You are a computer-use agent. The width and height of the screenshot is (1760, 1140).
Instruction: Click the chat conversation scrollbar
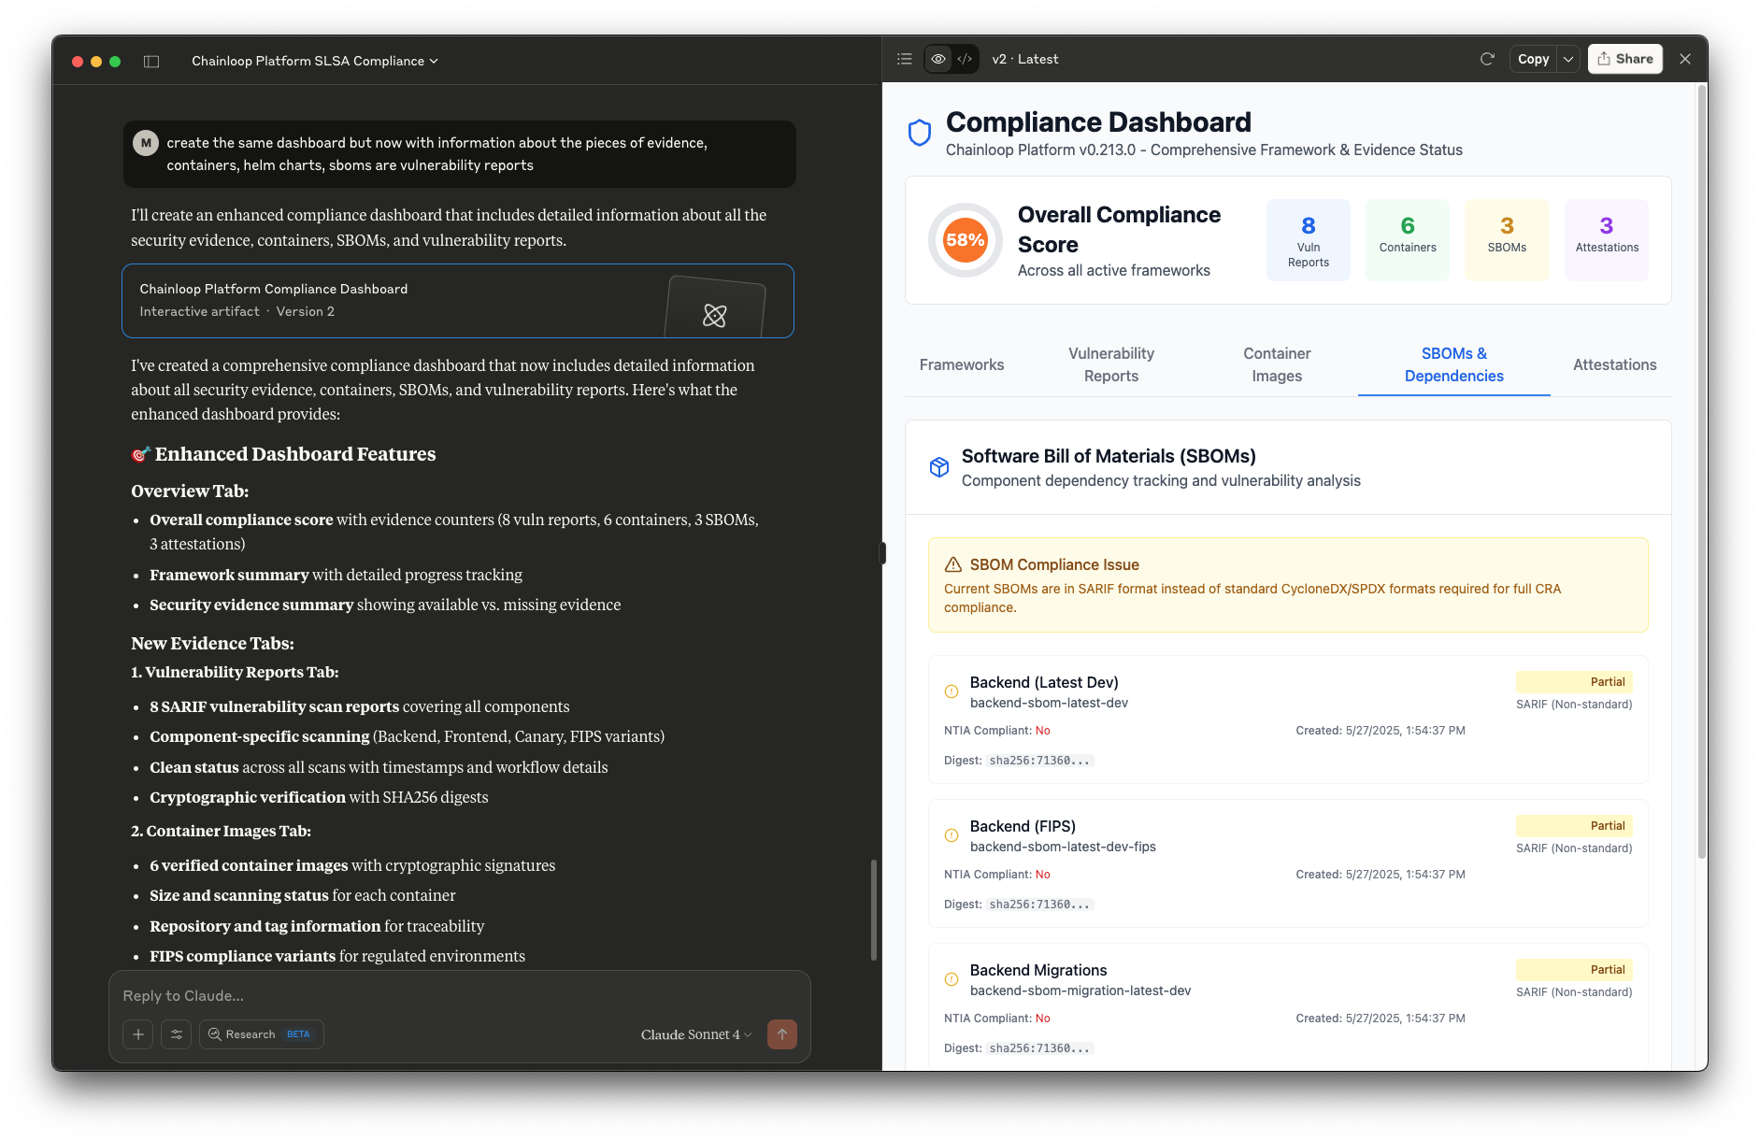(x=873, y=909)
